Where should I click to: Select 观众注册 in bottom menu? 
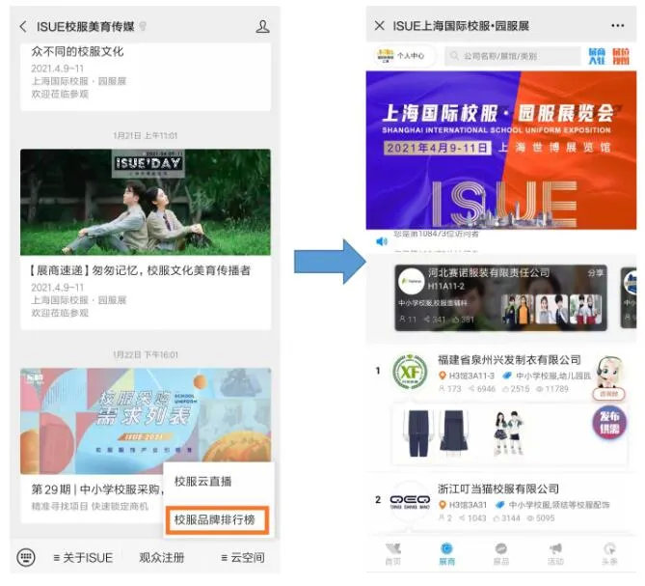[x=162, y=558]
